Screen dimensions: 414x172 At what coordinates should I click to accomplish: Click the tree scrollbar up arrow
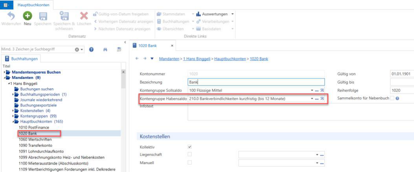[123, 72]
